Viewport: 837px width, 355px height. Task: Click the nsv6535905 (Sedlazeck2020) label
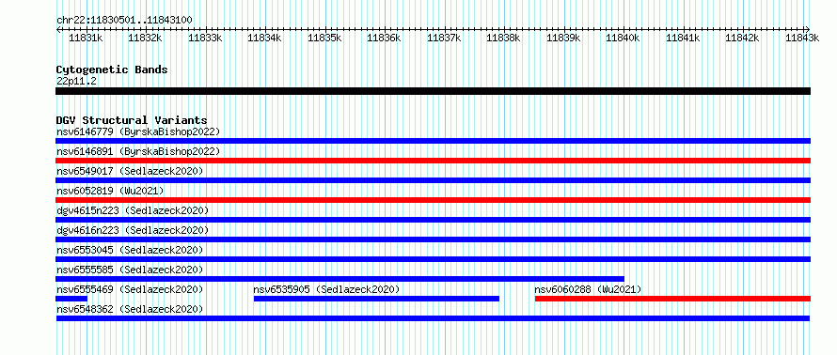point(326,289)
